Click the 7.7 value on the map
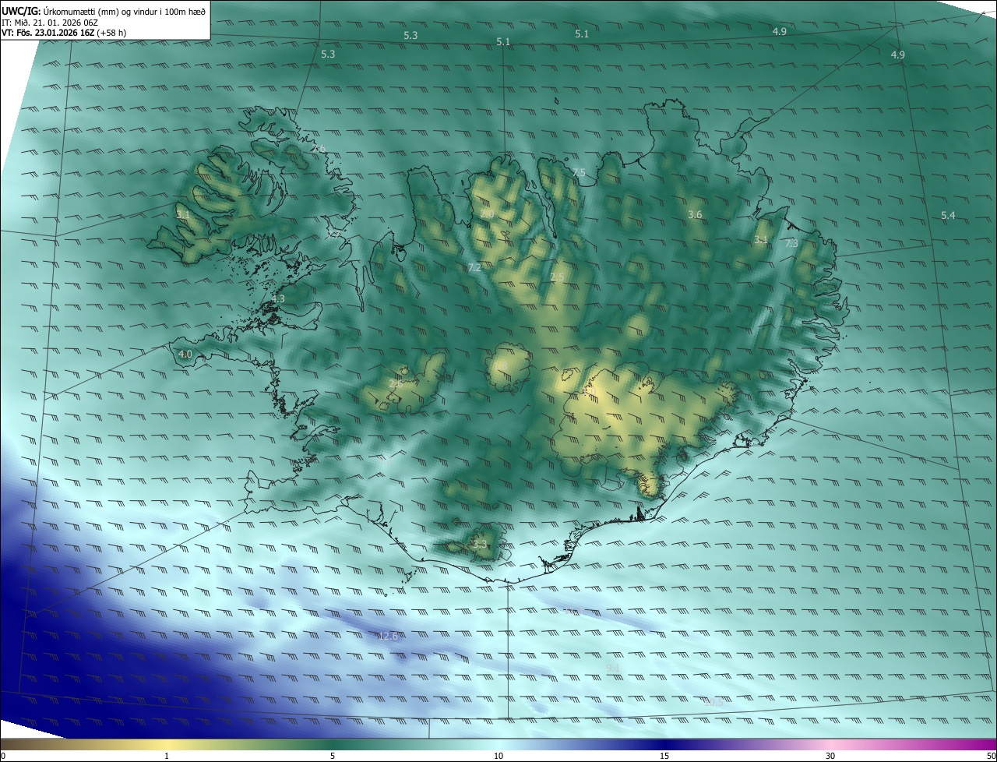 point(334,235)
